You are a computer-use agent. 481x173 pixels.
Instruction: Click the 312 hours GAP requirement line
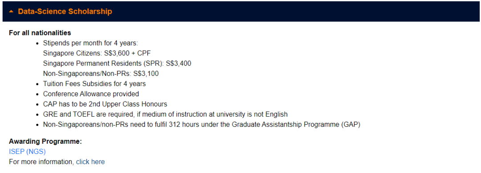202,125
